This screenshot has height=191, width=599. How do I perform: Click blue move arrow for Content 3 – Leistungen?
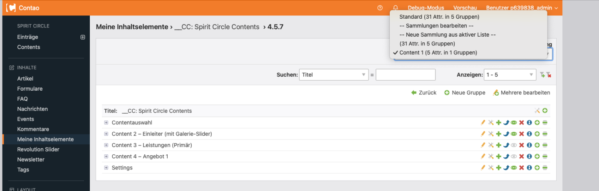tap(506, 145)
